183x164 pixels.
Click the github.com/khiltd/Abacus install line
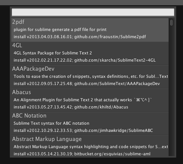[71, 107]
